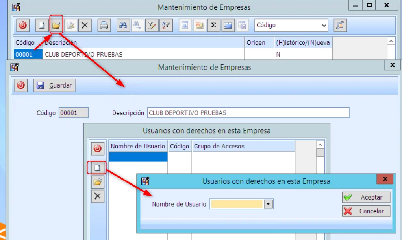Open the folder icon in users panel

97,182
